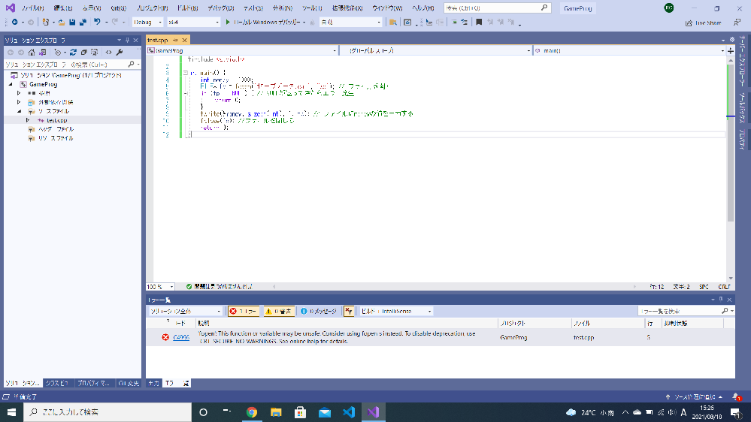Click the Live Share icon

click(x=689, y=23)
